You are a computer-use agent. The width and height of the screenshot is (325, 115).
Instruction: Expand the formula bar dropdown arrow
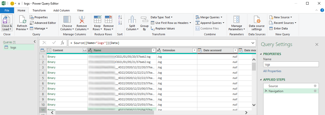coord(253,43)
